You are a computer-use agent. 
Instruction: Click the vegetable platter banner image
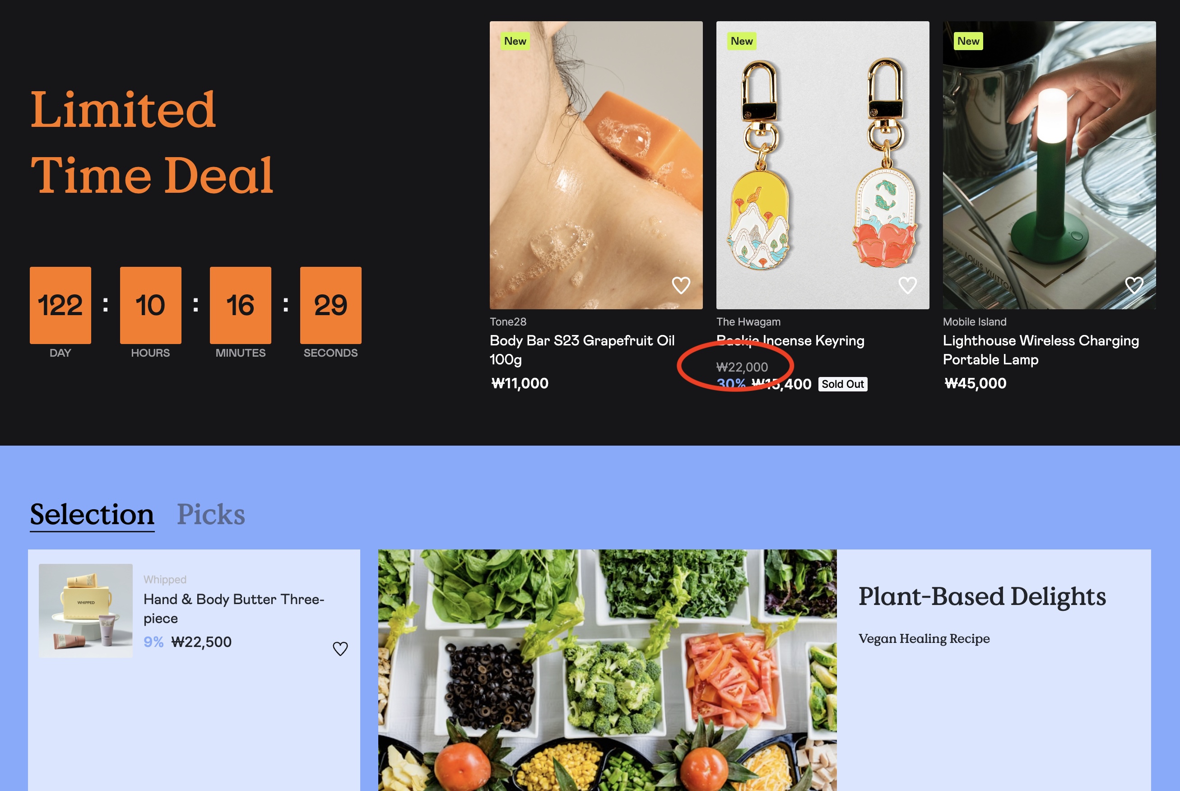pyautogui.click(x=607, y=670)
